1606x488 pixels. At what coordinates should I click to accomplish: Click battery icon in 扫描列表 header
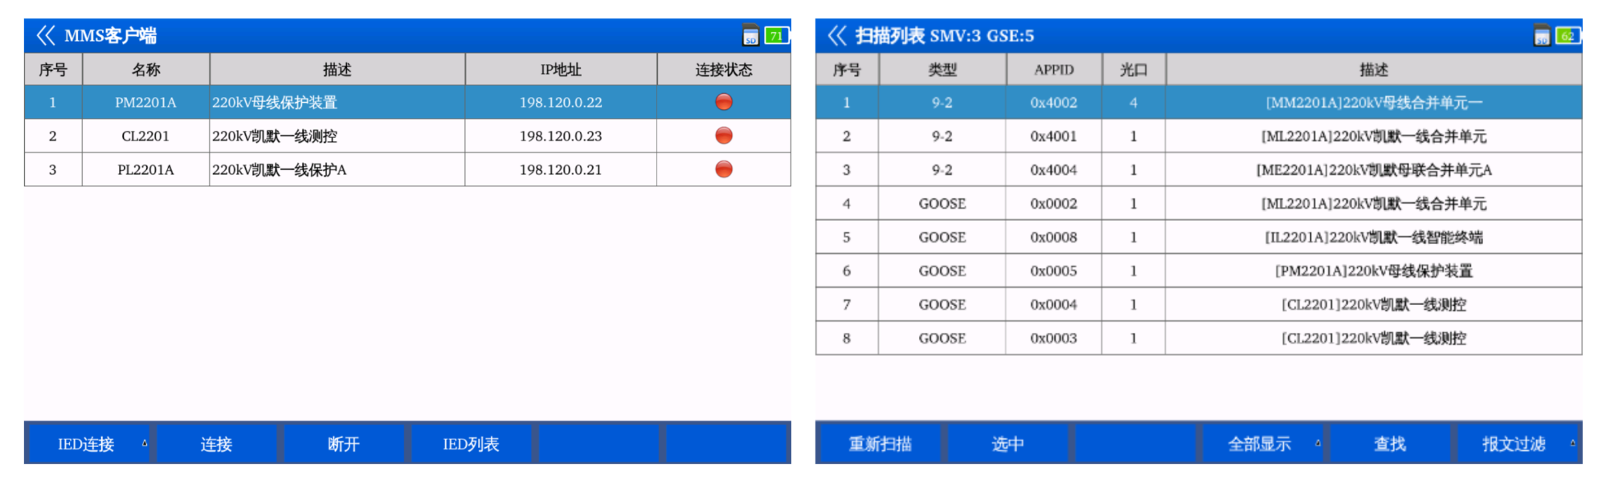1567,35
